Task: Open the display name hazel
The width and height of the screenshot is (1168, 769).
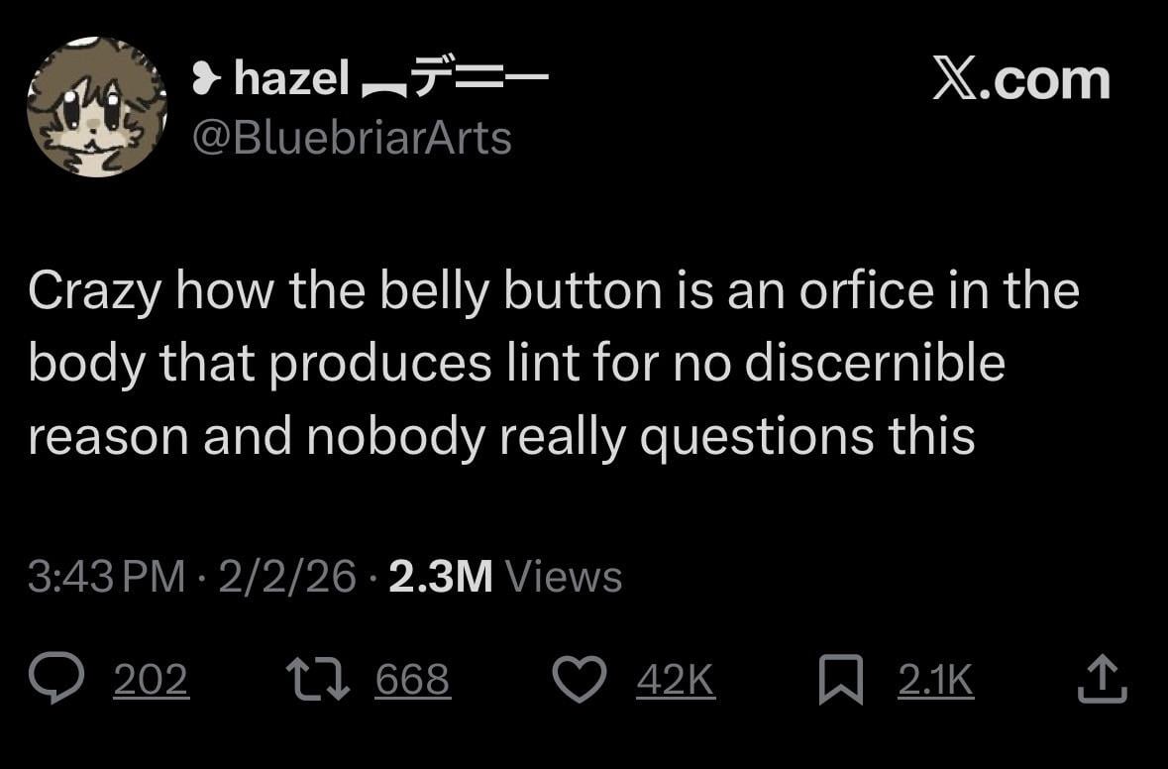Action: coord(291,80)
